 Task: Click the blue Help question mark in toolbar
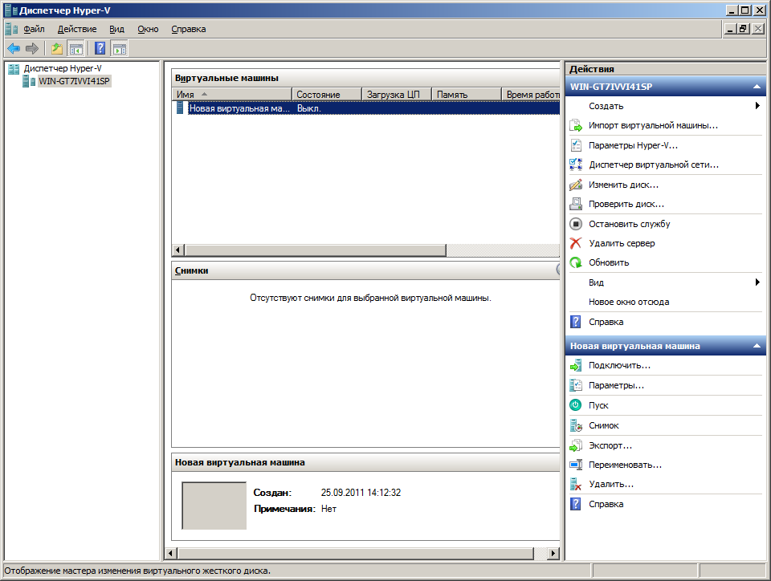pyautogui.click(x=100, y=48)
